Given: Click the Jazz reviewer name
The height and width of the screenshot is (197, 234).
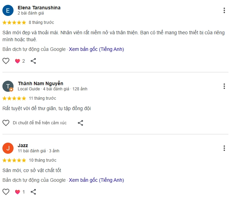Looking at the screenshot, I should pyautogui.click(x=23, y=145).
